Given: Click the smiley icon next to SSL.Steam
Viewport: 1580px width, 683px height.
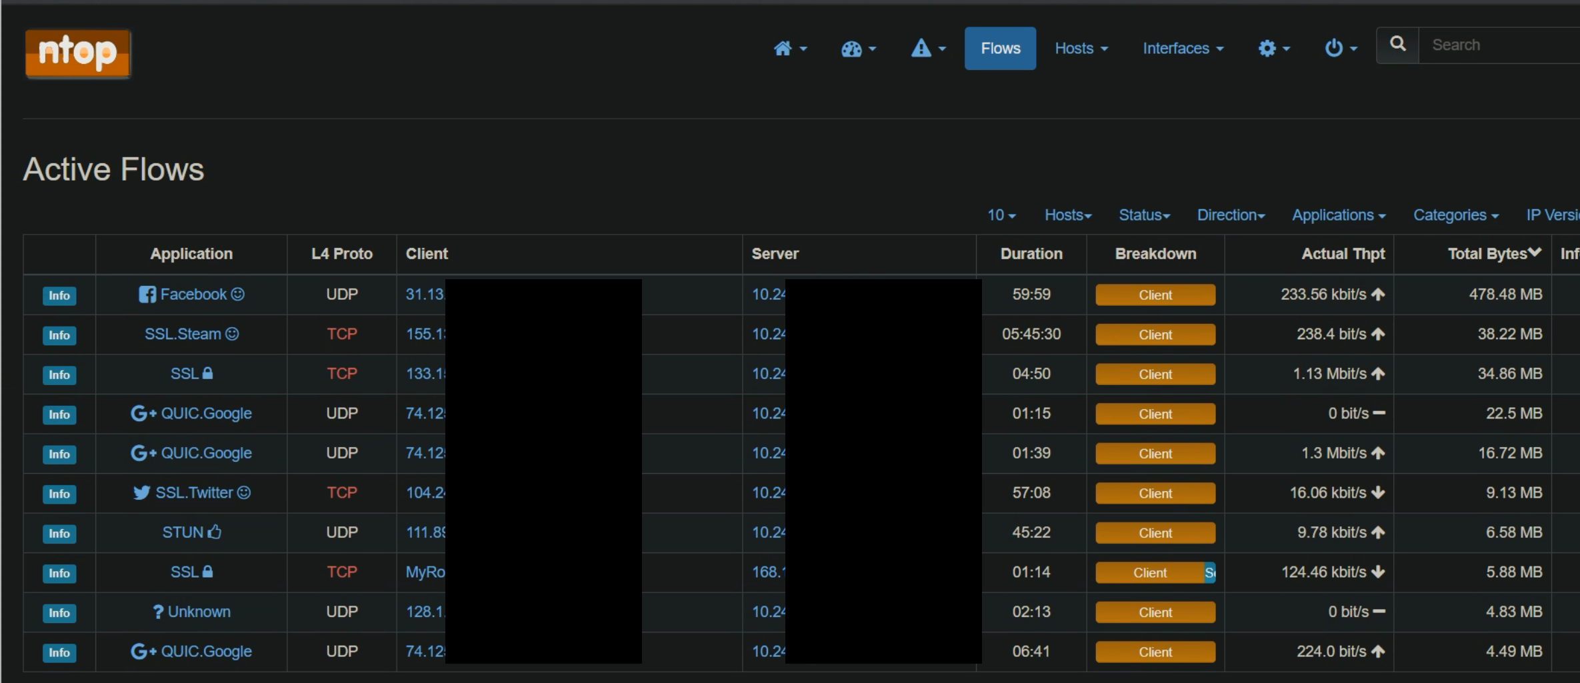Looking at the screenshot, I should 232,334.
